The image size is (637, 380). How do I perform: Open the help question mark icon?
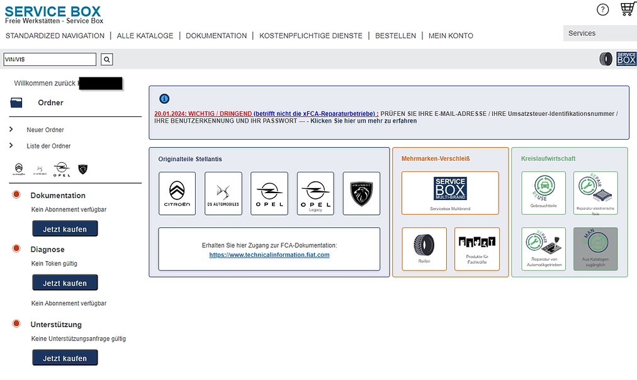point(602,9)
